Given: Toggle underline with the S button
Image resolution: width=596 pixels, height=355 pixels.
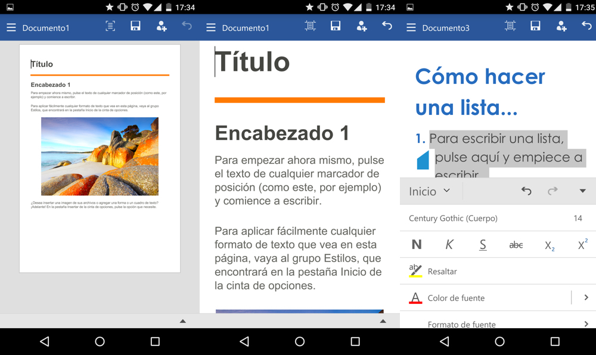Looking at the screenshot, I should pos(483,244).
